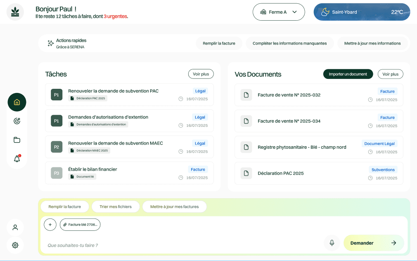Open the Saint-Ybard weather widget
The height and width of the screenshot is (261, 417).
click(x=362, y=12)
